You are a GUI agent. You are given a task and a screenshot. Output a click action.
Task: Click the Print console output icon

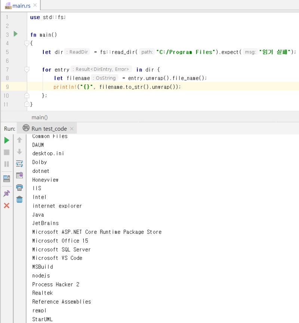click(x=19, y=187)
